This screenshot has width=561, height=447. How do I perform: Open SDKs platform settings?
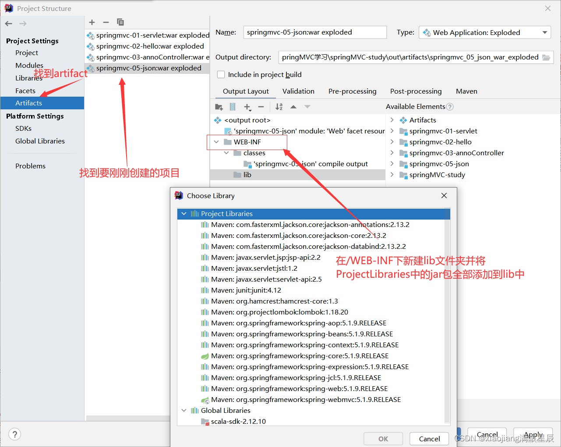[x=23, y=128]
